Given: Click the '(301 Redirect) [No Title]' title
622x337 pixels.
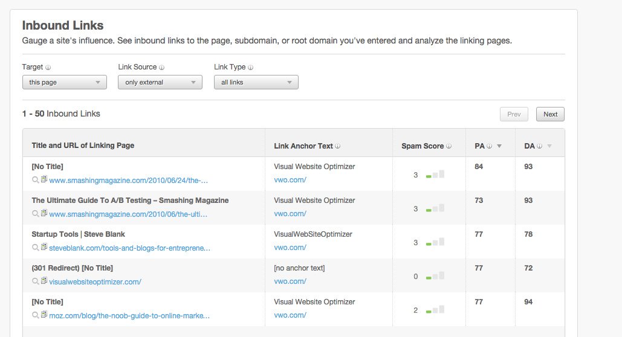Looking at the screenshot, I should 72,268.
